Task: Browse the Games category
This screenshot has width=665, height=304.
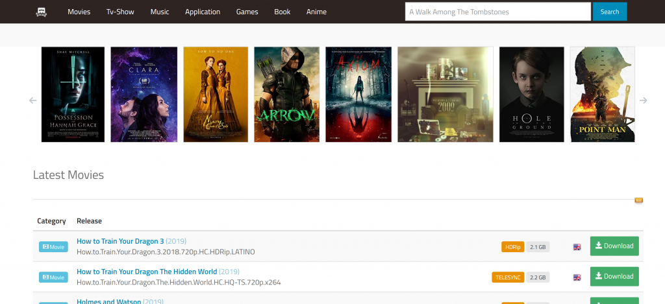Action: tap(247, 12)
